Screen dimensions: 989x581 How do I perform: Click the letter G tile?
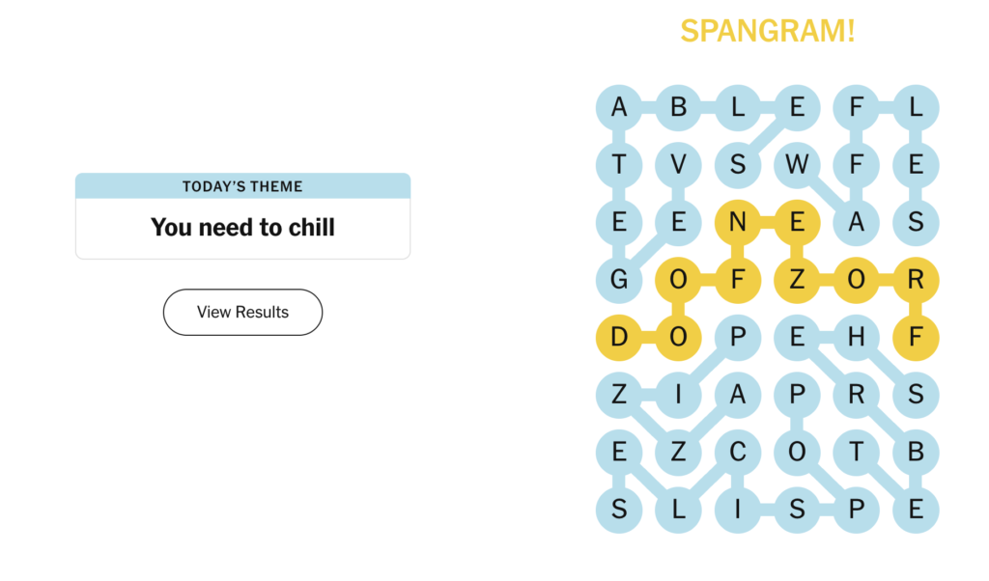[619, 281]
